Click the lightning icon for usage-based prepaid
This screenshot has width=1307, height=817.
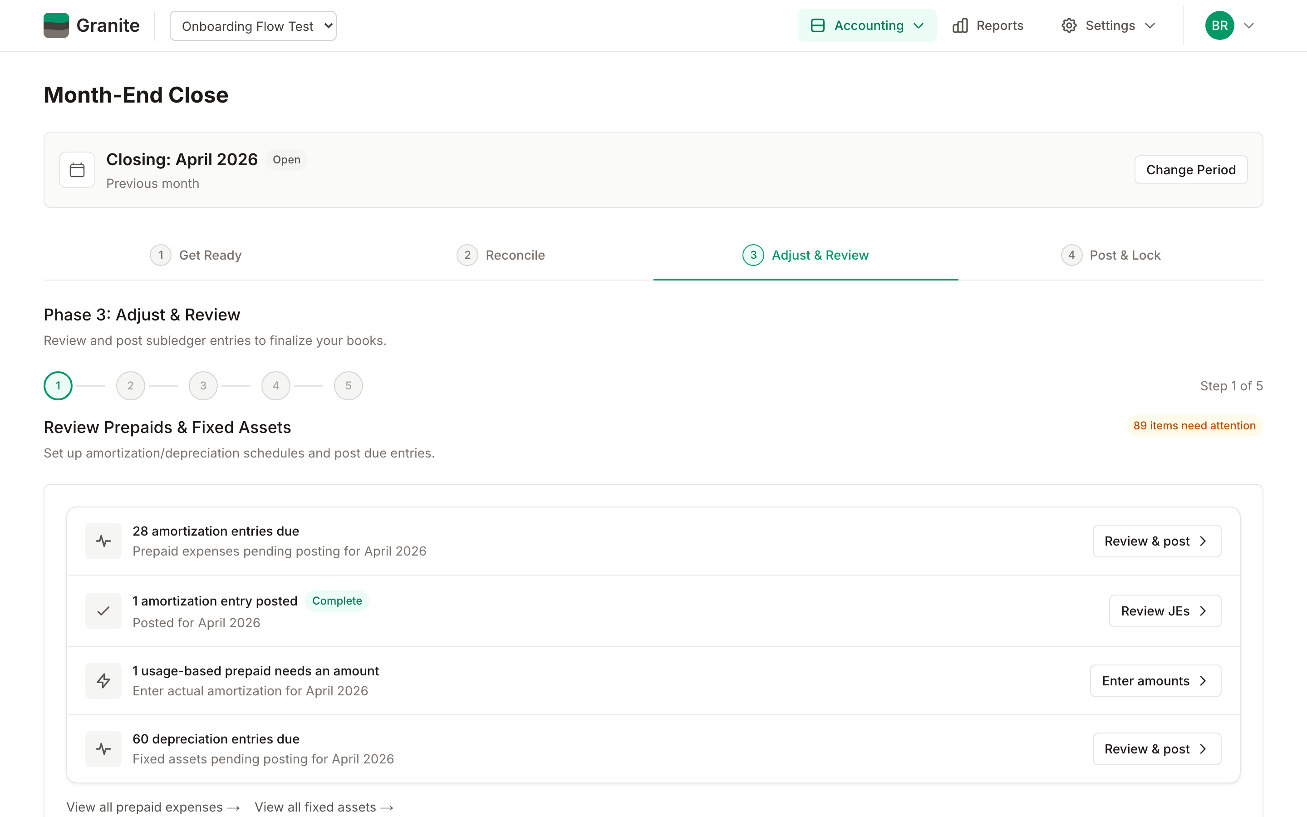coord(103,681)
